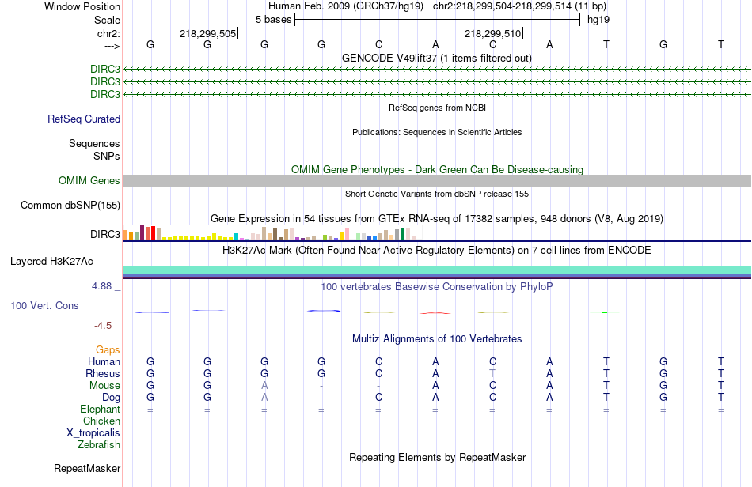Select the Human alignment row label
Image resolution: width=752 pixels, height=487 pixels.
[x=104, y=361]
